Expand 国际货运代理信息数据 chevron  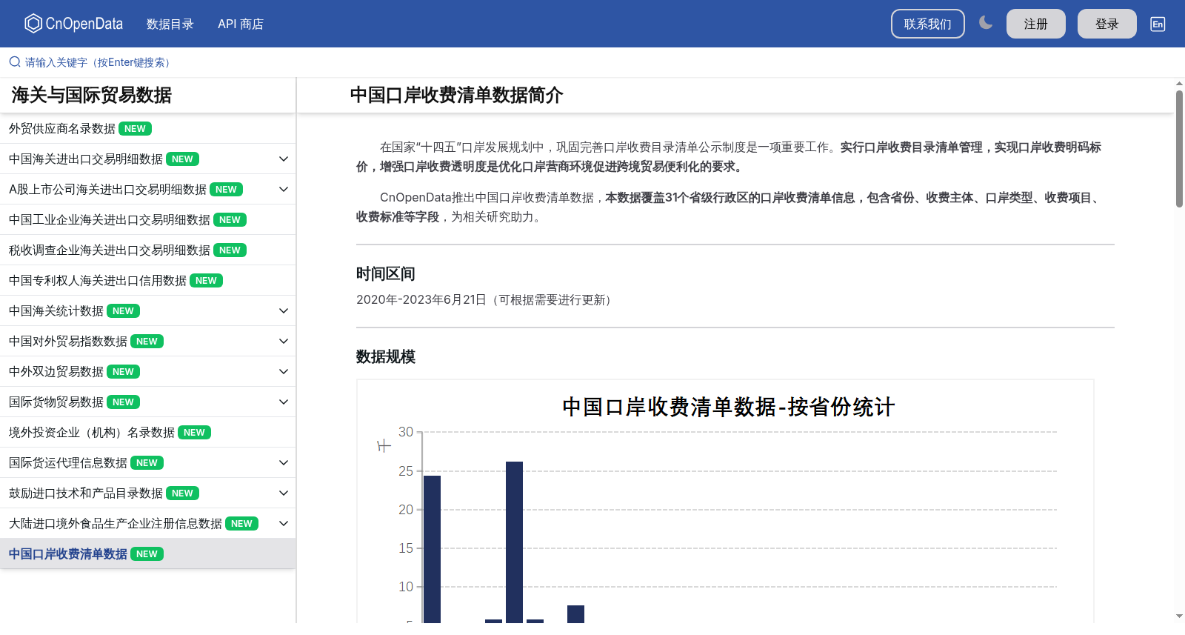[x=283, y=462]
